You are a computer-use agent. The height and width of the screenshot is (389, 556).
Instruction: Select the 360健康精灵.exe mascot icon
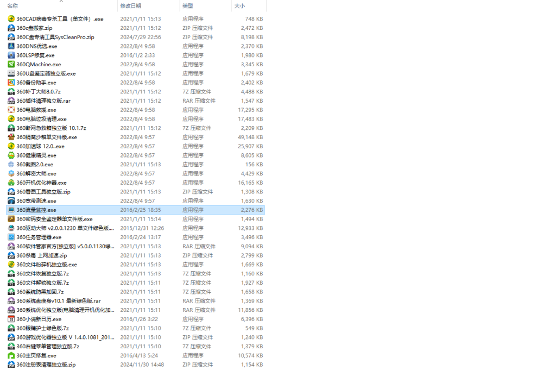[11, 155]
